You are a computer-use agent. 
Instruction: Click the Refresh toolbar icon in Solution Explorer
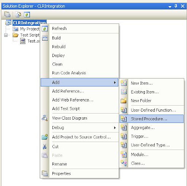27,14
